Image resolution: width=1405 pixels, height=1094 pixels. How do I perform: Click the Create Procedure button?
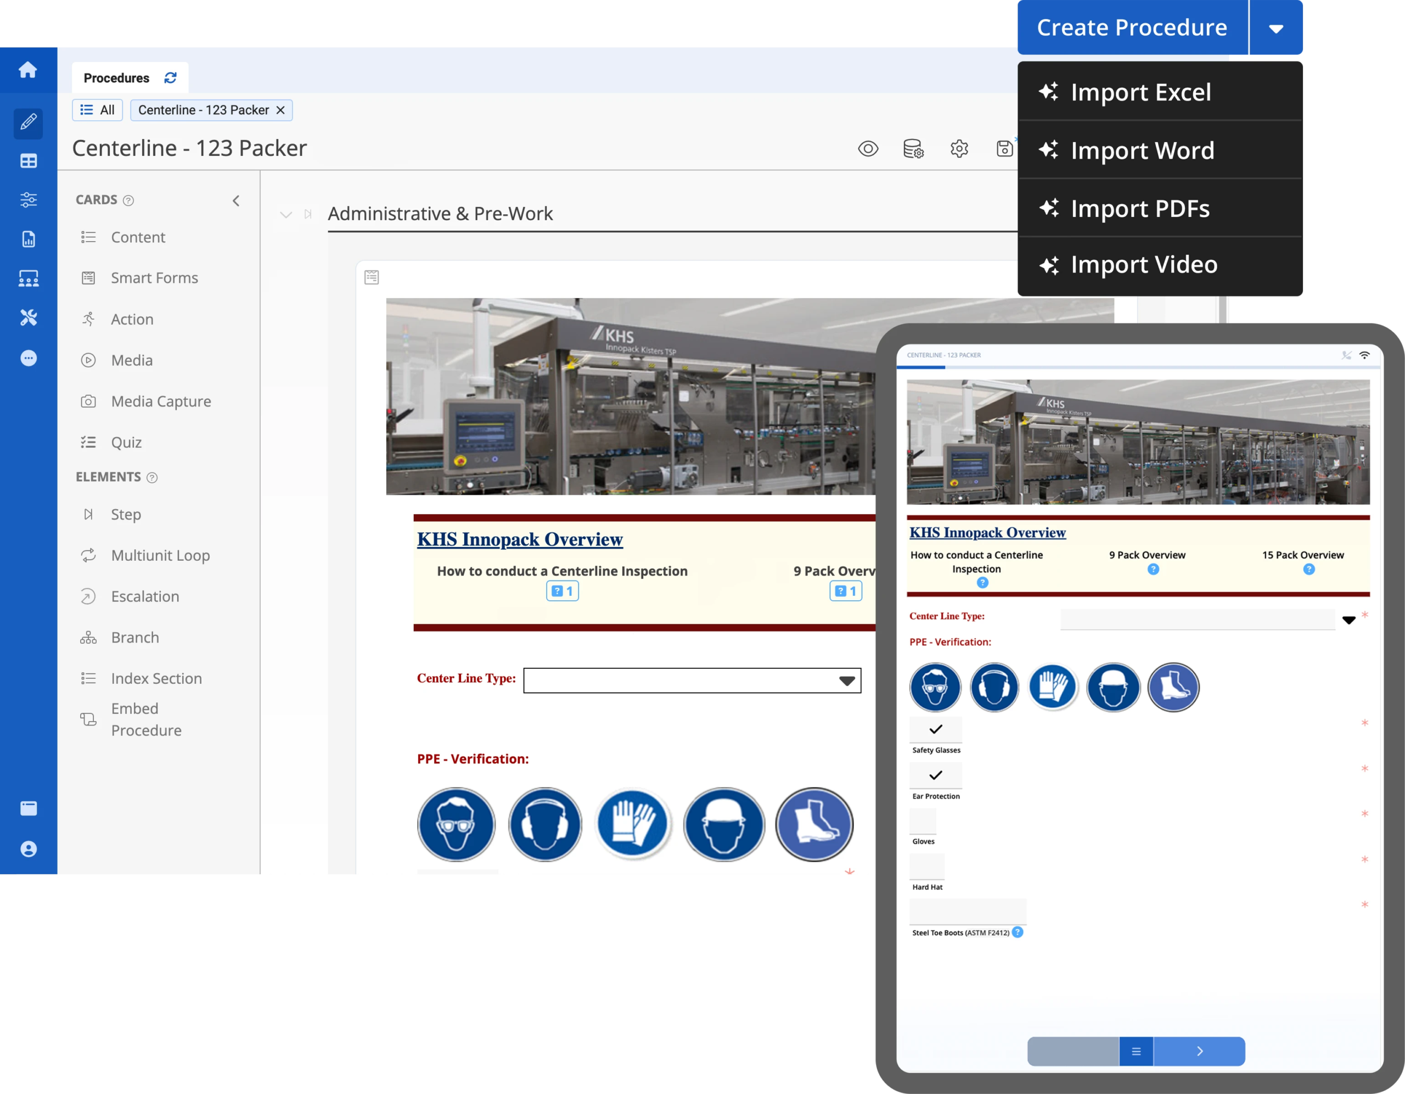[1131, 27]
